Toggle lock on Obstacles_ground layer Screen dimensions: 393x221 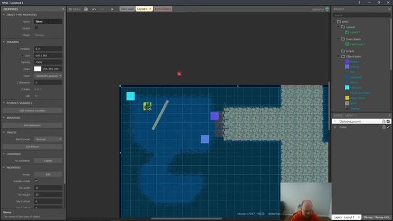[383, 122]
